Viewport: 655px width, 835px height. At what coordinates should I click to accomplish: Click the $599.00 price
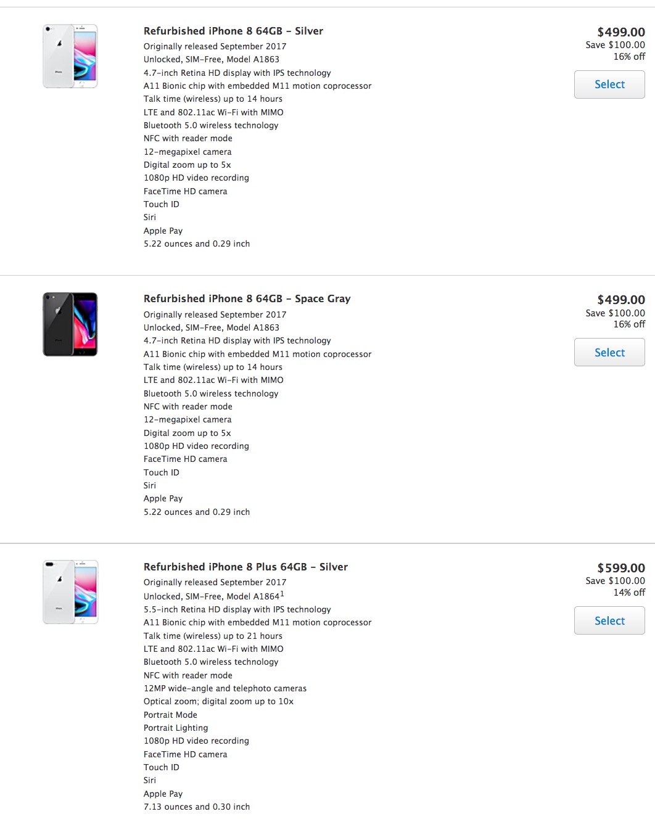click(x=620, y=568)
